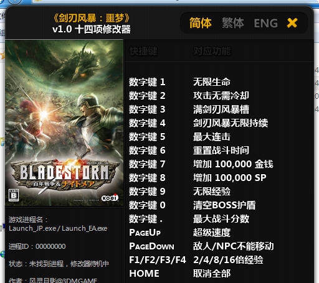Image resolution: width=319 pixels, height=283 pixels.
Task: Click 重置战斗时间 entry
Action: pos(221,151)
